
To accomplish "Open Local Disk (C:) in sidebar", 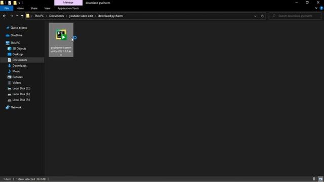I will (x=21, y=88).
